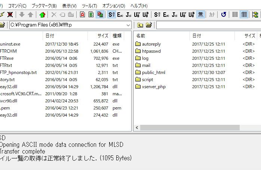Go to remote parent folder icon

click(x=140, y=25)
